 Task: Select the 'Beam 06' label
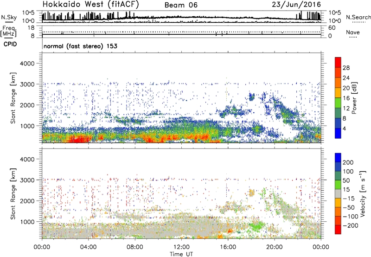point(181,5)
